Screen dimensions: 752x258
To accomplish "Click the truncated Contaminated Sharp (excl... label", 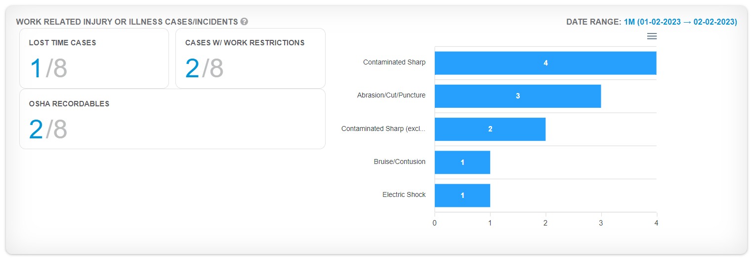I will tap(383, 129).
